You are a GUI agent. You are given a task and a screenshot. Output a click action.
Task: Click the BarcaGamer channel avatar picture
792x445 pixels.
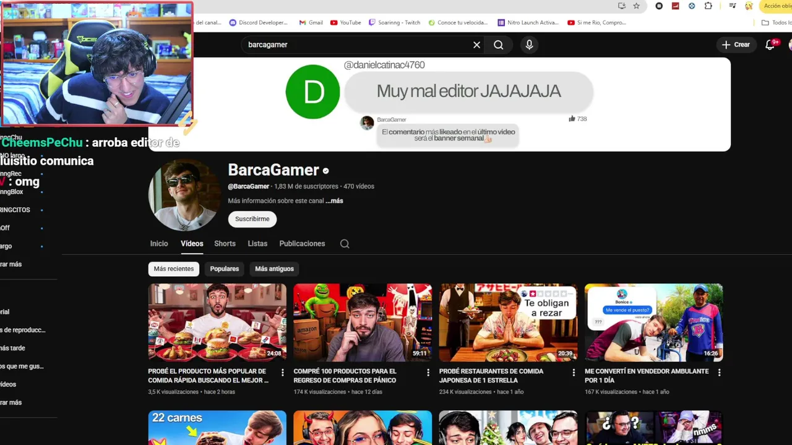[x=184, y=195]
